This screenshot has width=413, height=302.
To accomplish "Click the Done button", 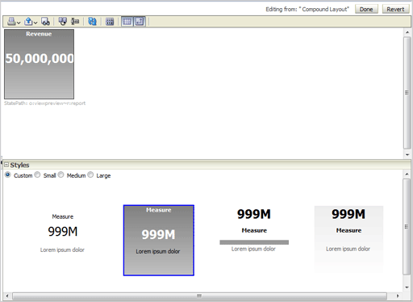I will click(366, 9).
